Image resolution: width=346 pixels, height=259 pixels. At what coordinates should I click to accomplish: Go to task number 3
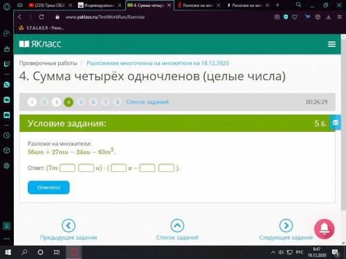click(57, 102)
